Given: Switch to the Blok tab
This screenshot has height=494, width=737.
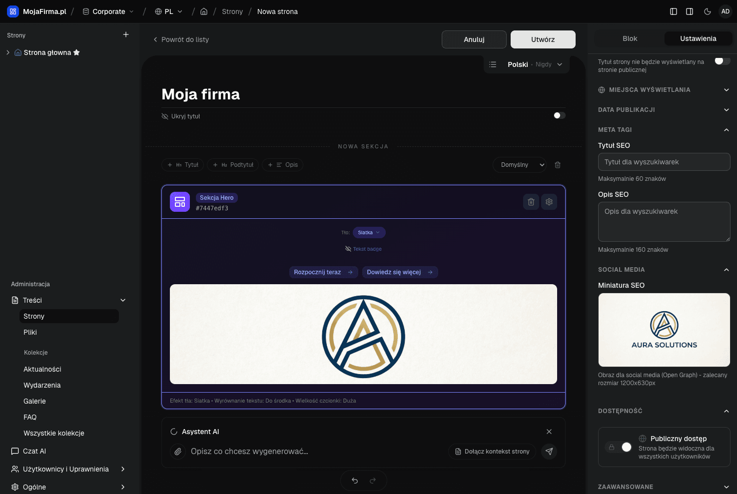Looking at the screenshot, I should (x=630, y=38).
